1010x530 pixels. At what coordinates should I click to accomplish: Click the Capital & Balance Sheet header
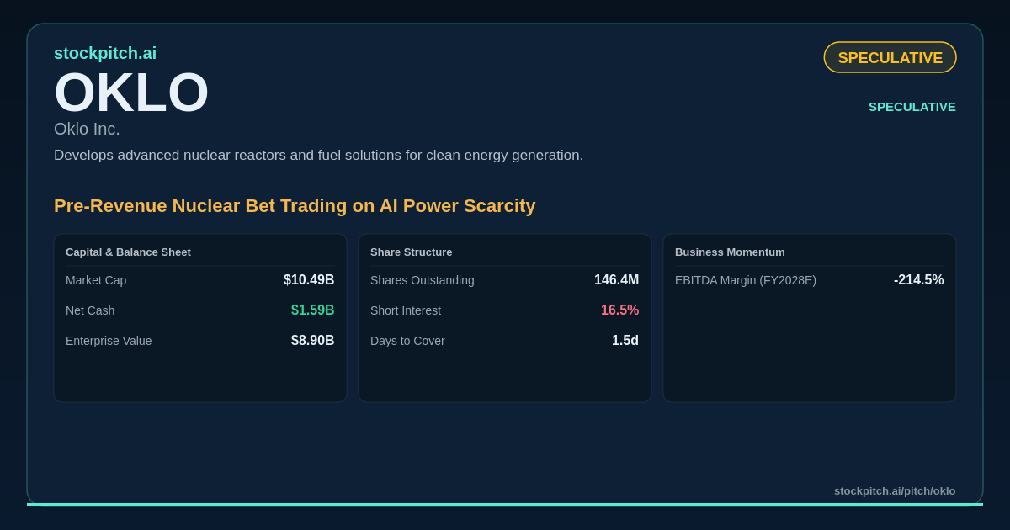pyautogui.click(x=128, y=252)
